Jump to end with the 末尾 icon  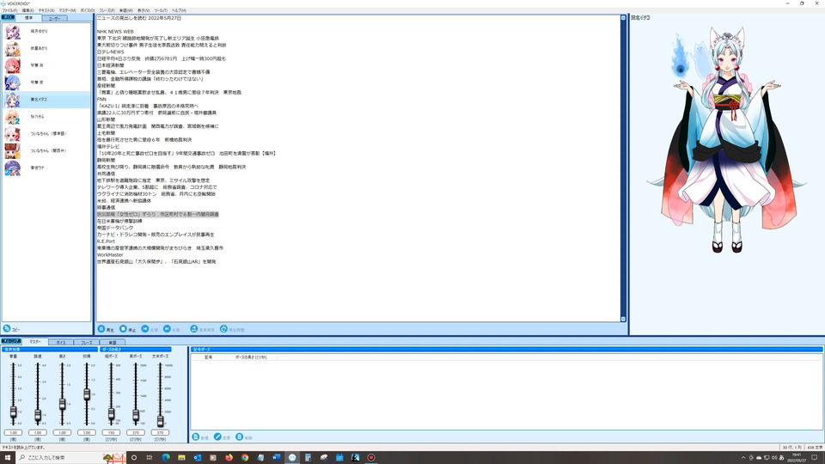click(x=167, y=329)
